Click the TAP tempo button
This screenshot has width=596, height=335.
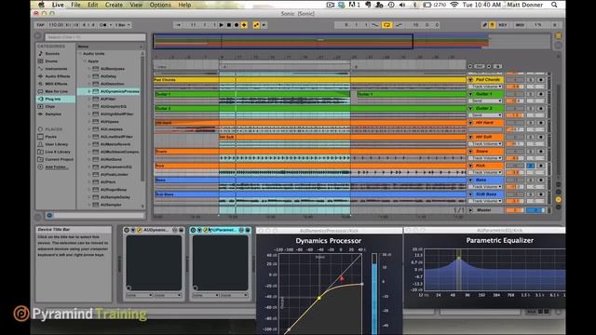[x=40, y=25]
